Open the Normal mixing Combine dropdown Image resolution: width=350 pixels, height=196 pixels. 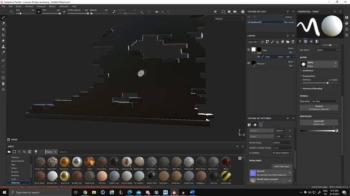click(x=282, y=143)
